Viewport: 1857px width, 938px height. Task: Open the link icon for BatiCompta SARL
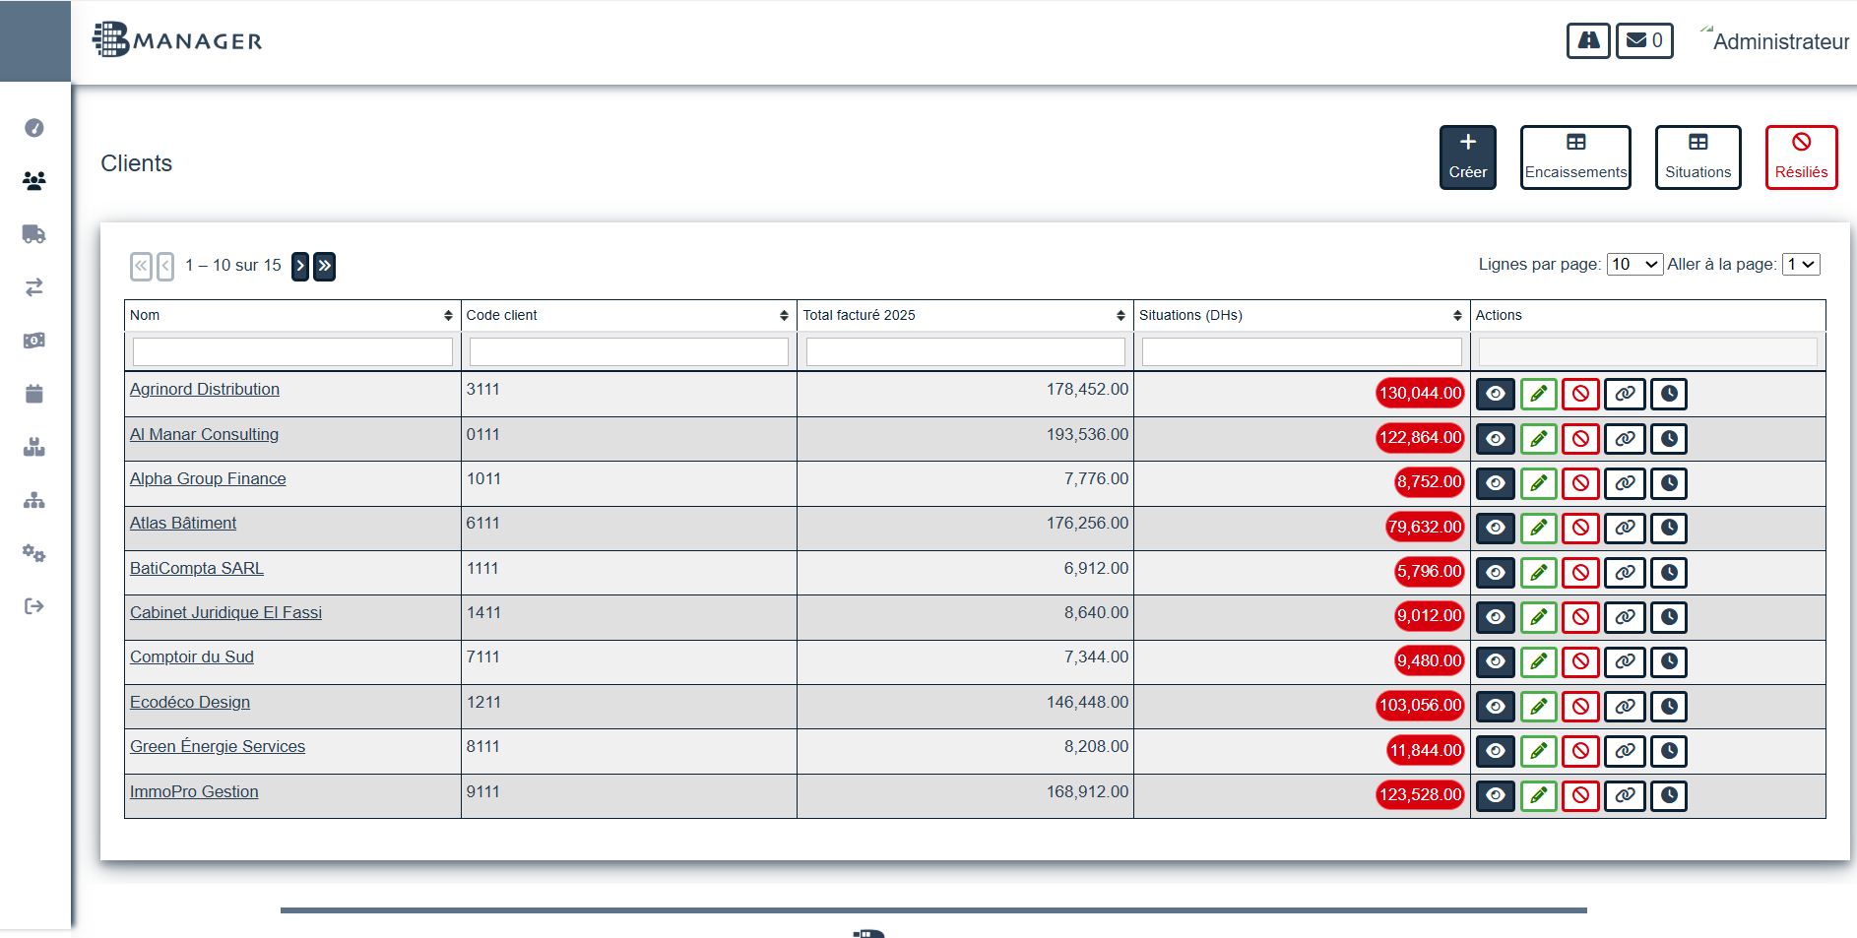click(x=1625, y=572)
